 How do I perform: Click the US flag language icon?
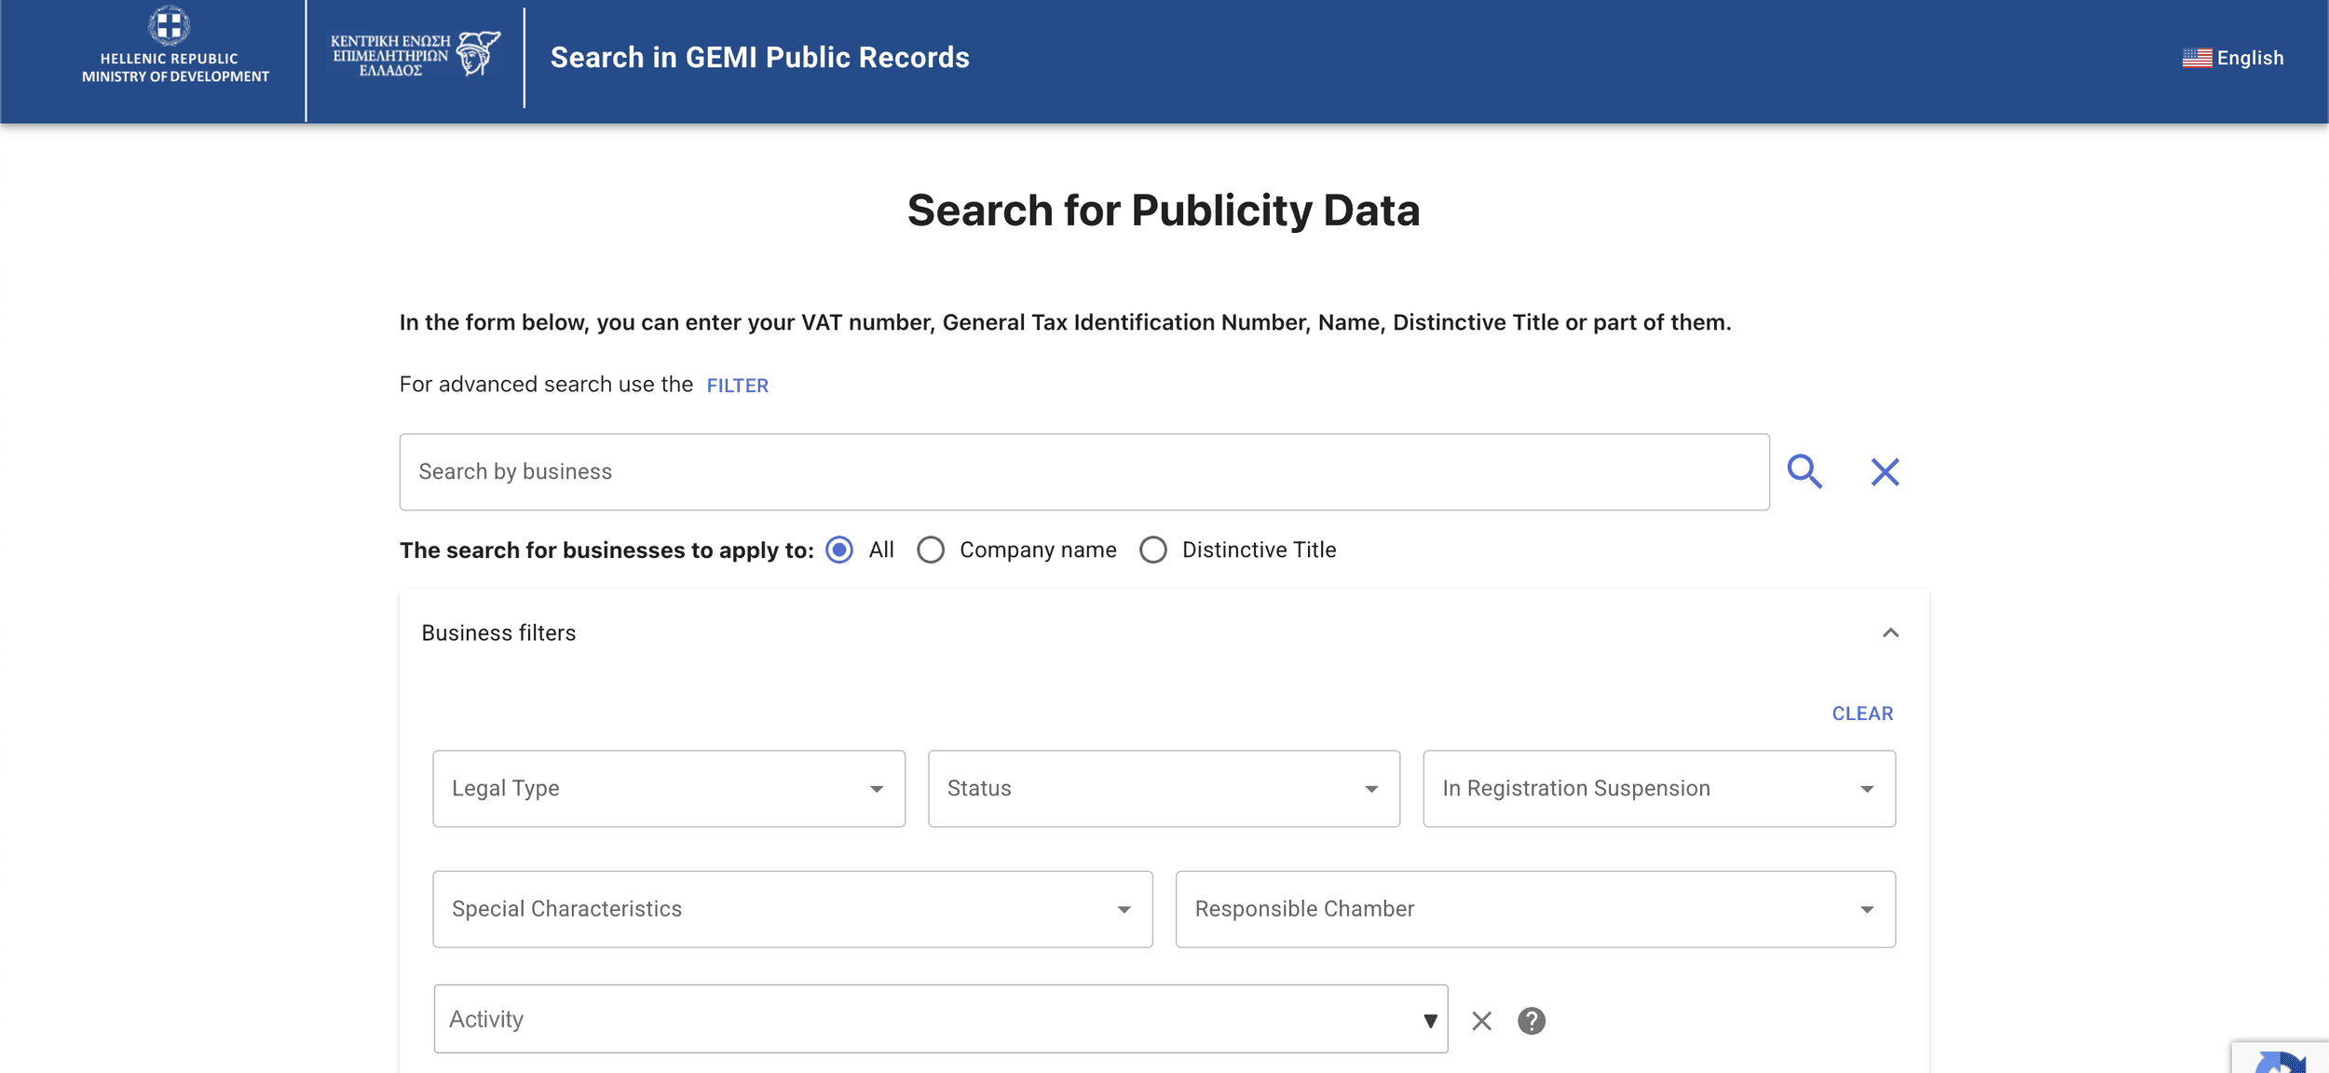(x=2197, y=58)
